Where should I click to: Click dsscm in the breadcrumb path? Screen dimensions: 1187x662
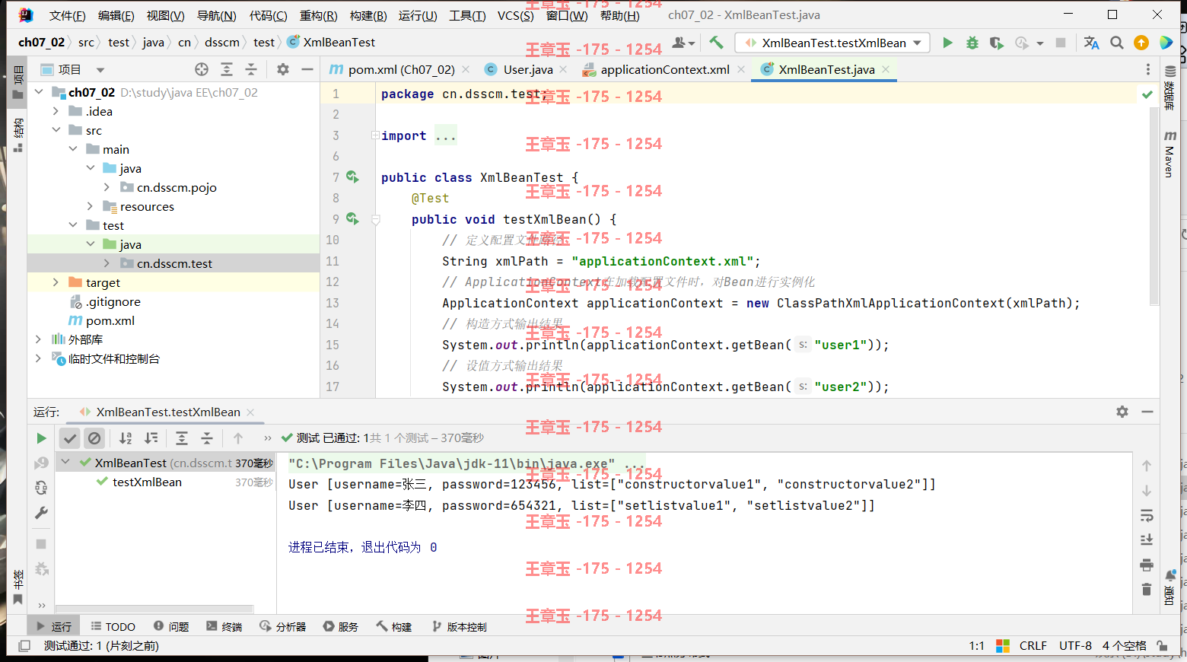click(221, 43)
